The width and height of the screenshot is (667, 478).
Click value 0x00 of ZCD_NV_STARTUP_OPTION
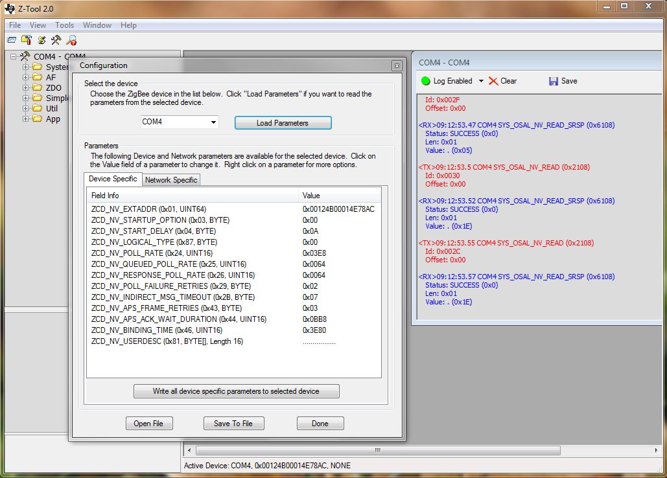(x=310, y=220)
